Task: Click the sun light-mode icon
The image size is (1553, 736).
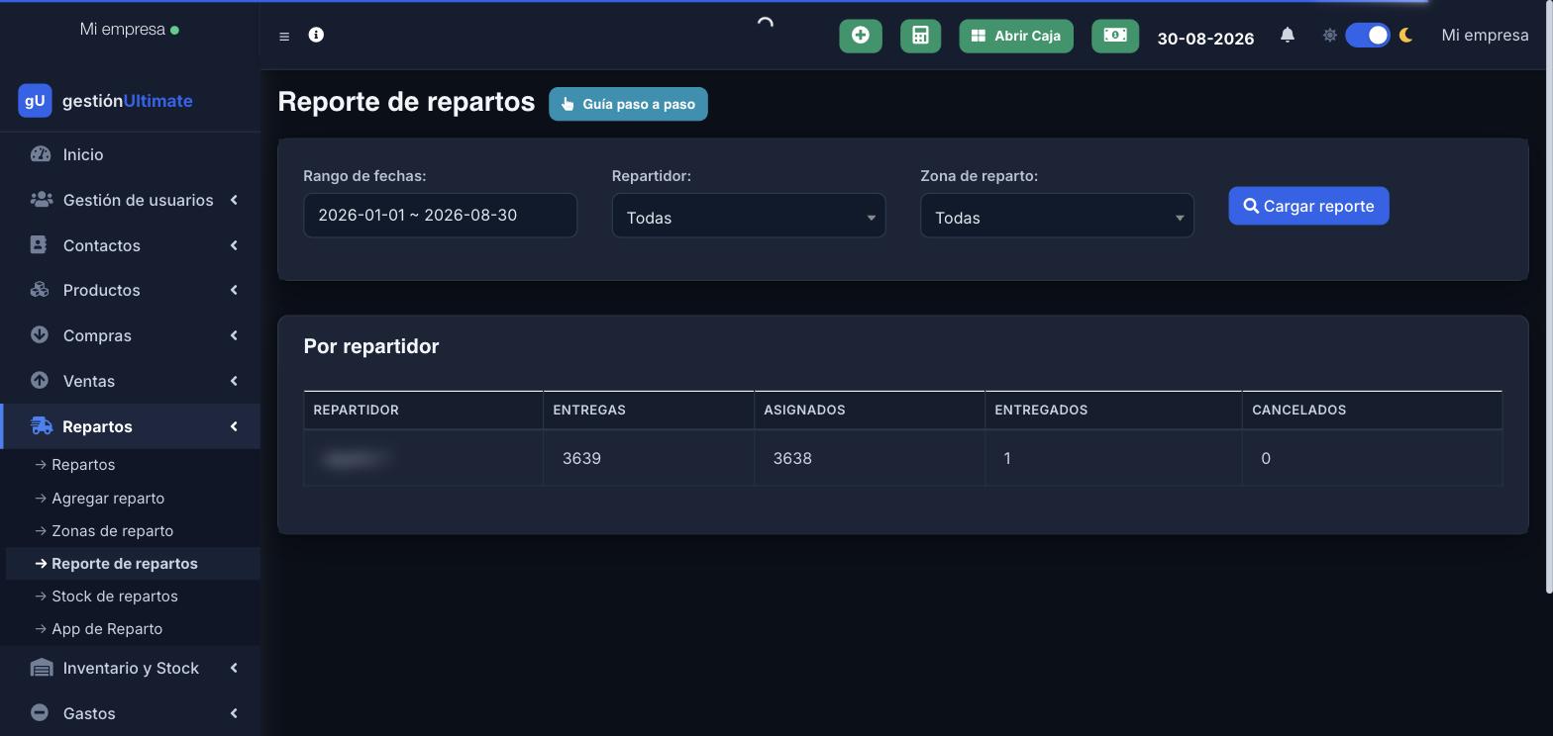Action: [1329, 35]
